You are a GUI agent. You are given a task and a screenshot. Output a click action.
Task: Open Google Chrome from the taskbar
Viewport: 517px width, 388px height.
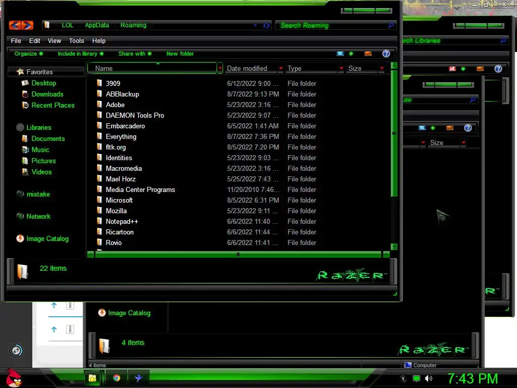coord(117,378)
